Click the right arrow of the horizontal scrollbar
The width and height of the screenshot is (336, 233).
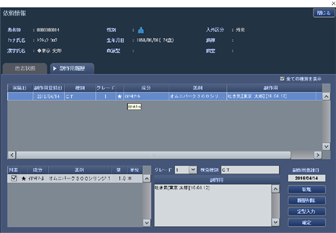pos(318,155)
